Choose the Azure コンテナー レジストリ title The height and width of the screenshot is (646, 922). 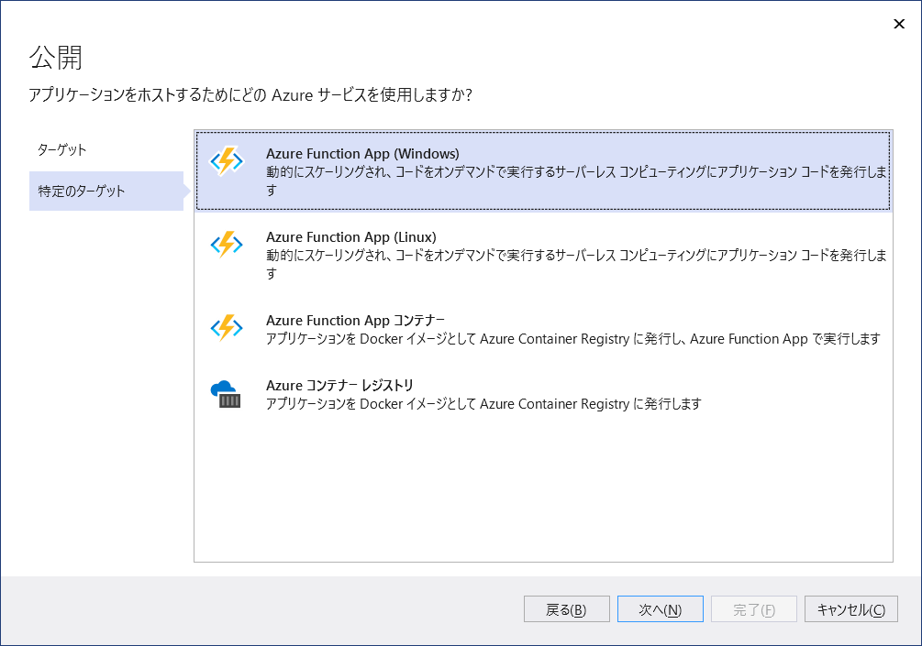click(339, 386)
